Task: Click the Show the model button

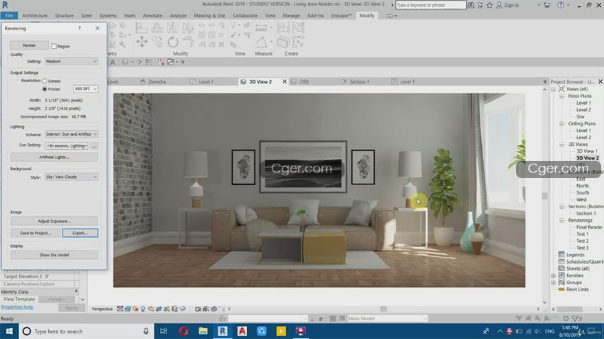Action: (54, 255)
